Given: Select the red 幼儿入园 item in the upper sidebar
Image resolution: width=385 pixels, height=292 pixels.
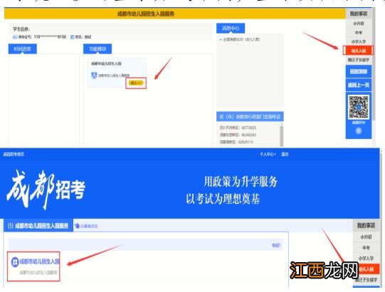Looking at the screenshot, I should point(358,51).
